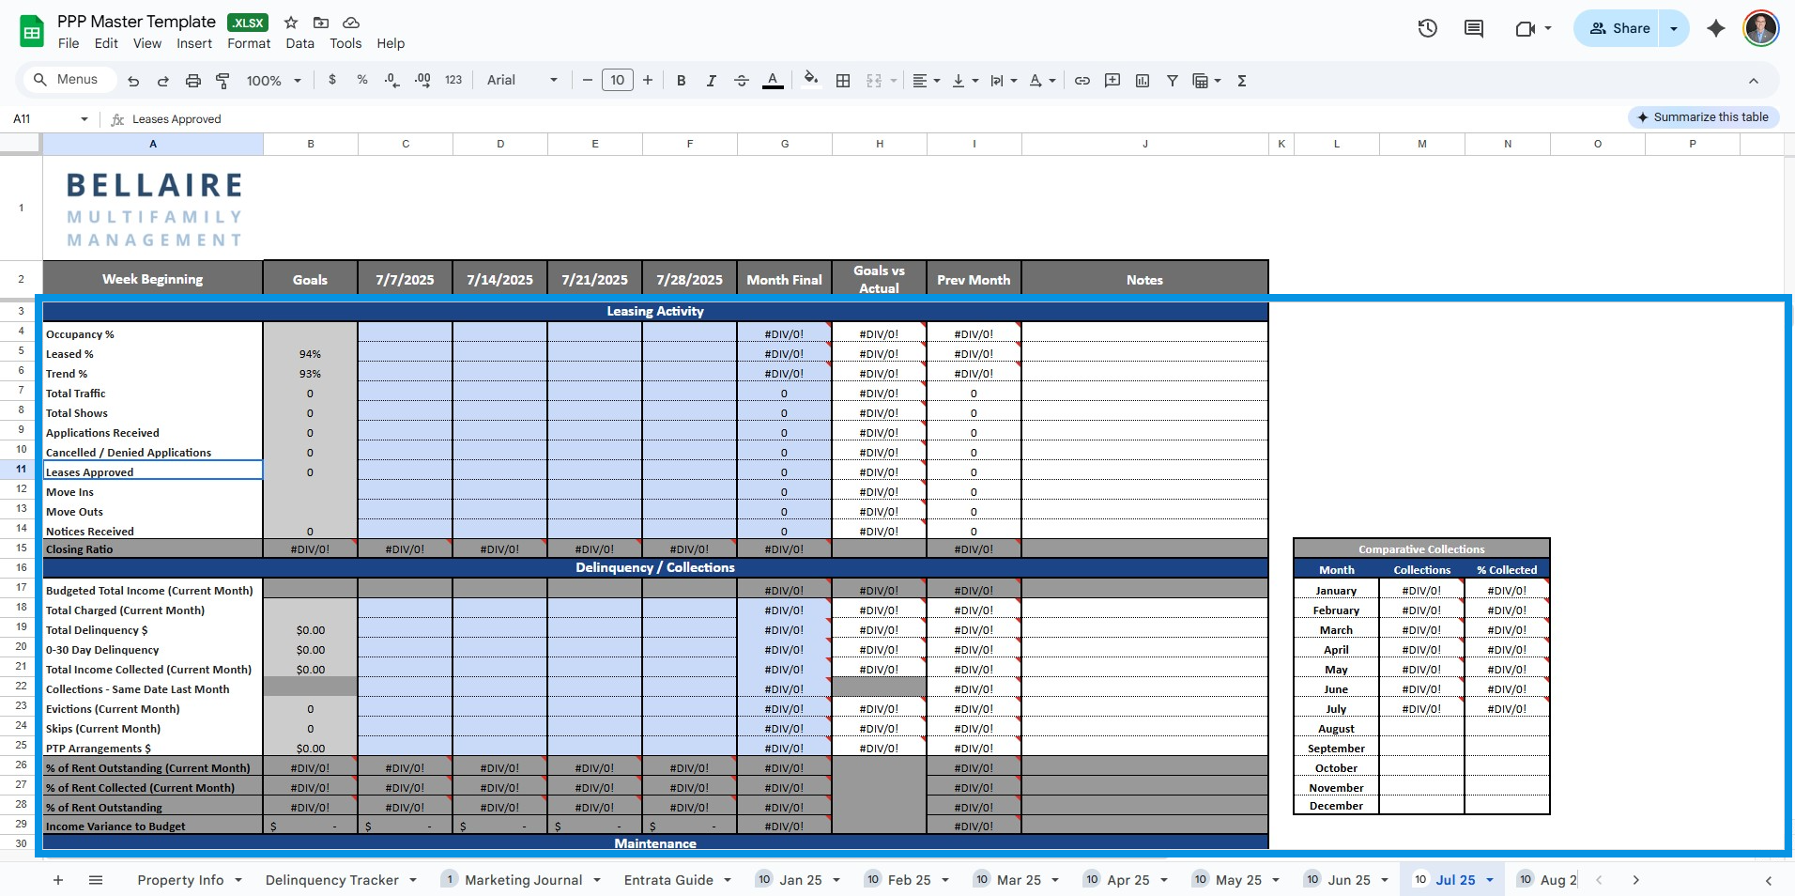Image resolution: width=1795 pixels, height=896 pixels.
Task: Click the paint format roller icon
Action: tap(222, 81)
